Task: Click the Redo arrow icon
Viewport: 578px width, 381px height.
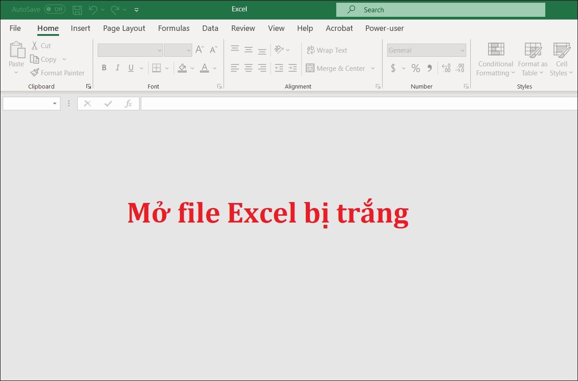Action: point(115,9)
